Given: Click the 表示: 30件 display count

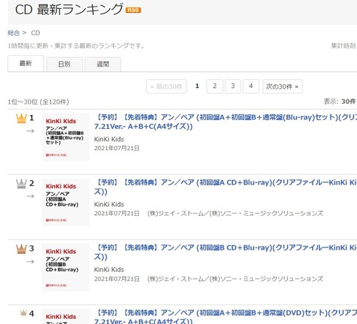Looking at the screenshot, I should tap(340, 102).
